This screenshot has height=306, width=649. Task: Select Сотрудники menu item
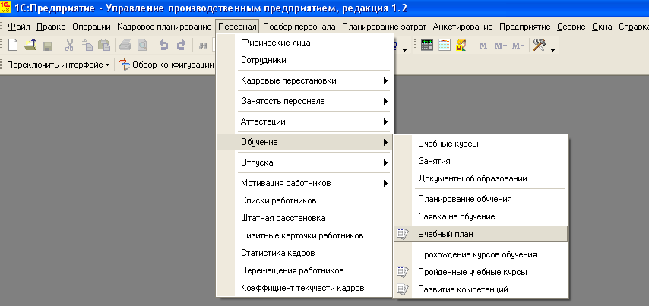tap(304, 61)
